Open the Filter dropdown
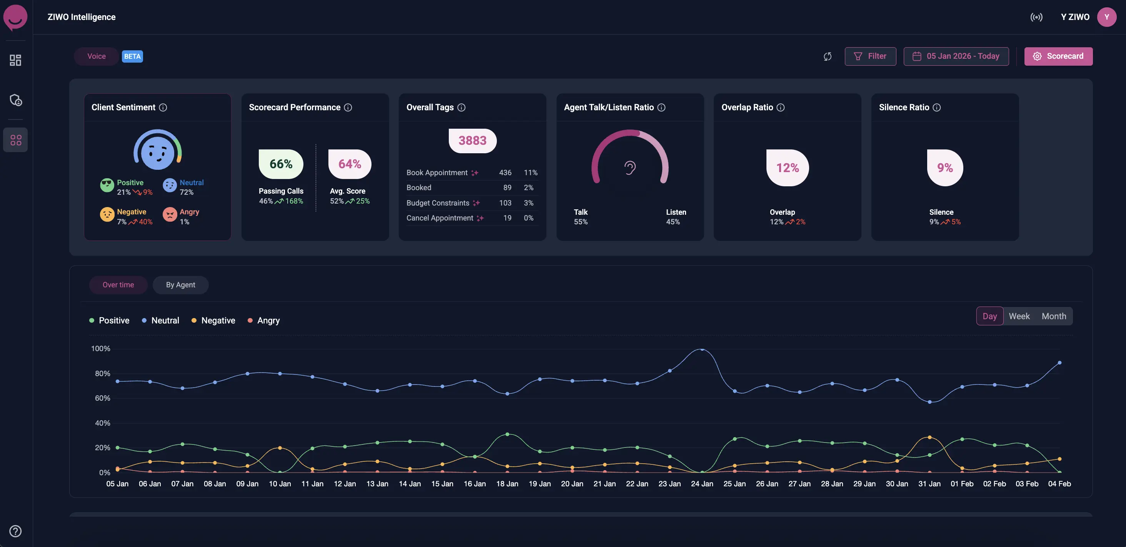This screenshot has width=1126, height=547. coord(870,56)
